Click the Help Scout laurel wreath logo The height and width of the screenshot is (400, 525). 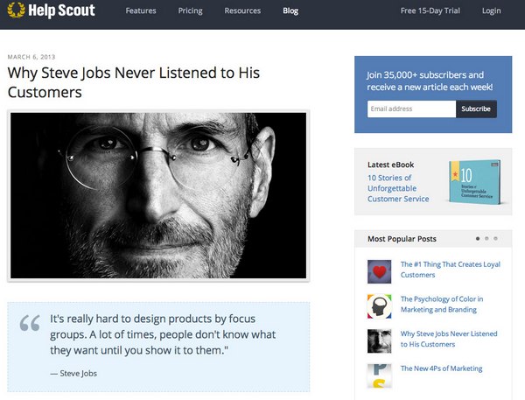tap(16, 10)
